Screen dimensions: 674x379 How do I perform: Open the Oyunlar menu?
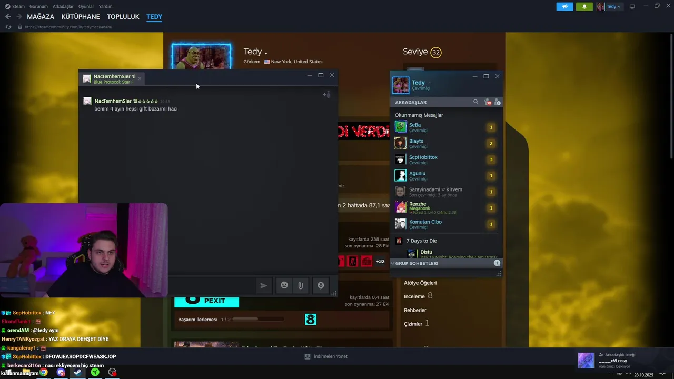coord(86,6)
